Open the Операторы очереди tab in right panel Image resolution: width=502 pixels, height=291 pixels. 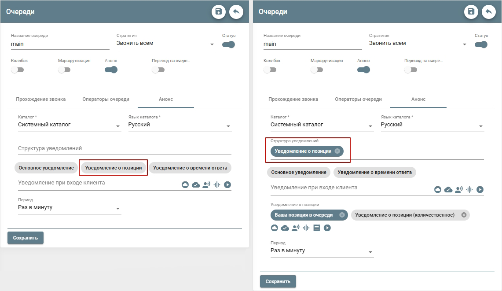(x=358, y=99)
